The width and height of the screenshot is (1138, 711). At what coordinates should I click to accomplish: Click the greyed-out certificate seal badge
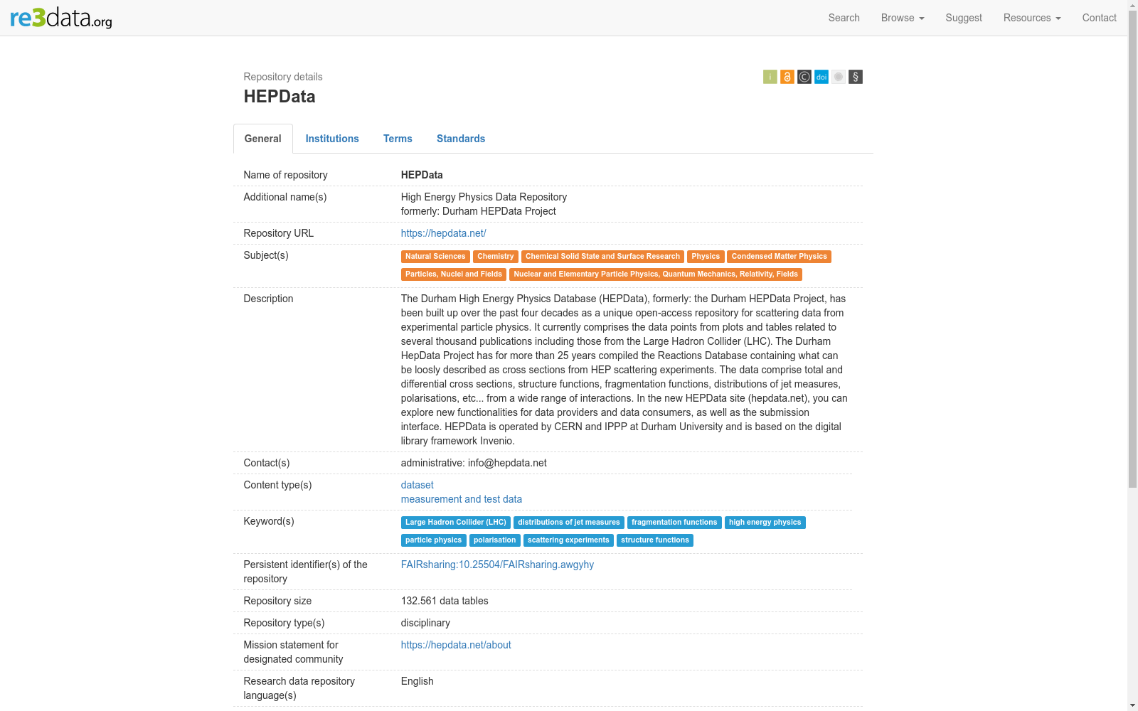coord(839,77)
